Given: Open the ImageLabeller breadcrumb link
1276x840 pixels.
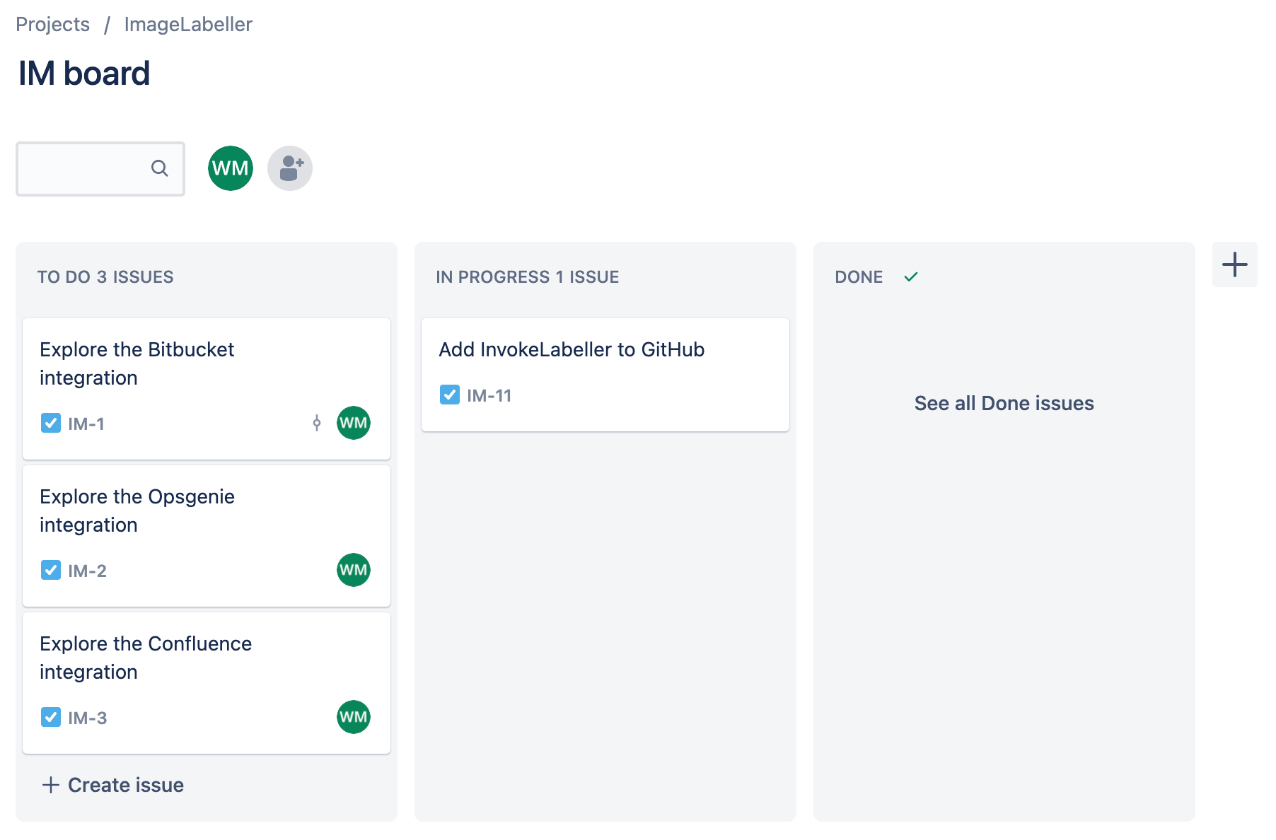Looking at the screenshot, I should (x=188, y=25).
